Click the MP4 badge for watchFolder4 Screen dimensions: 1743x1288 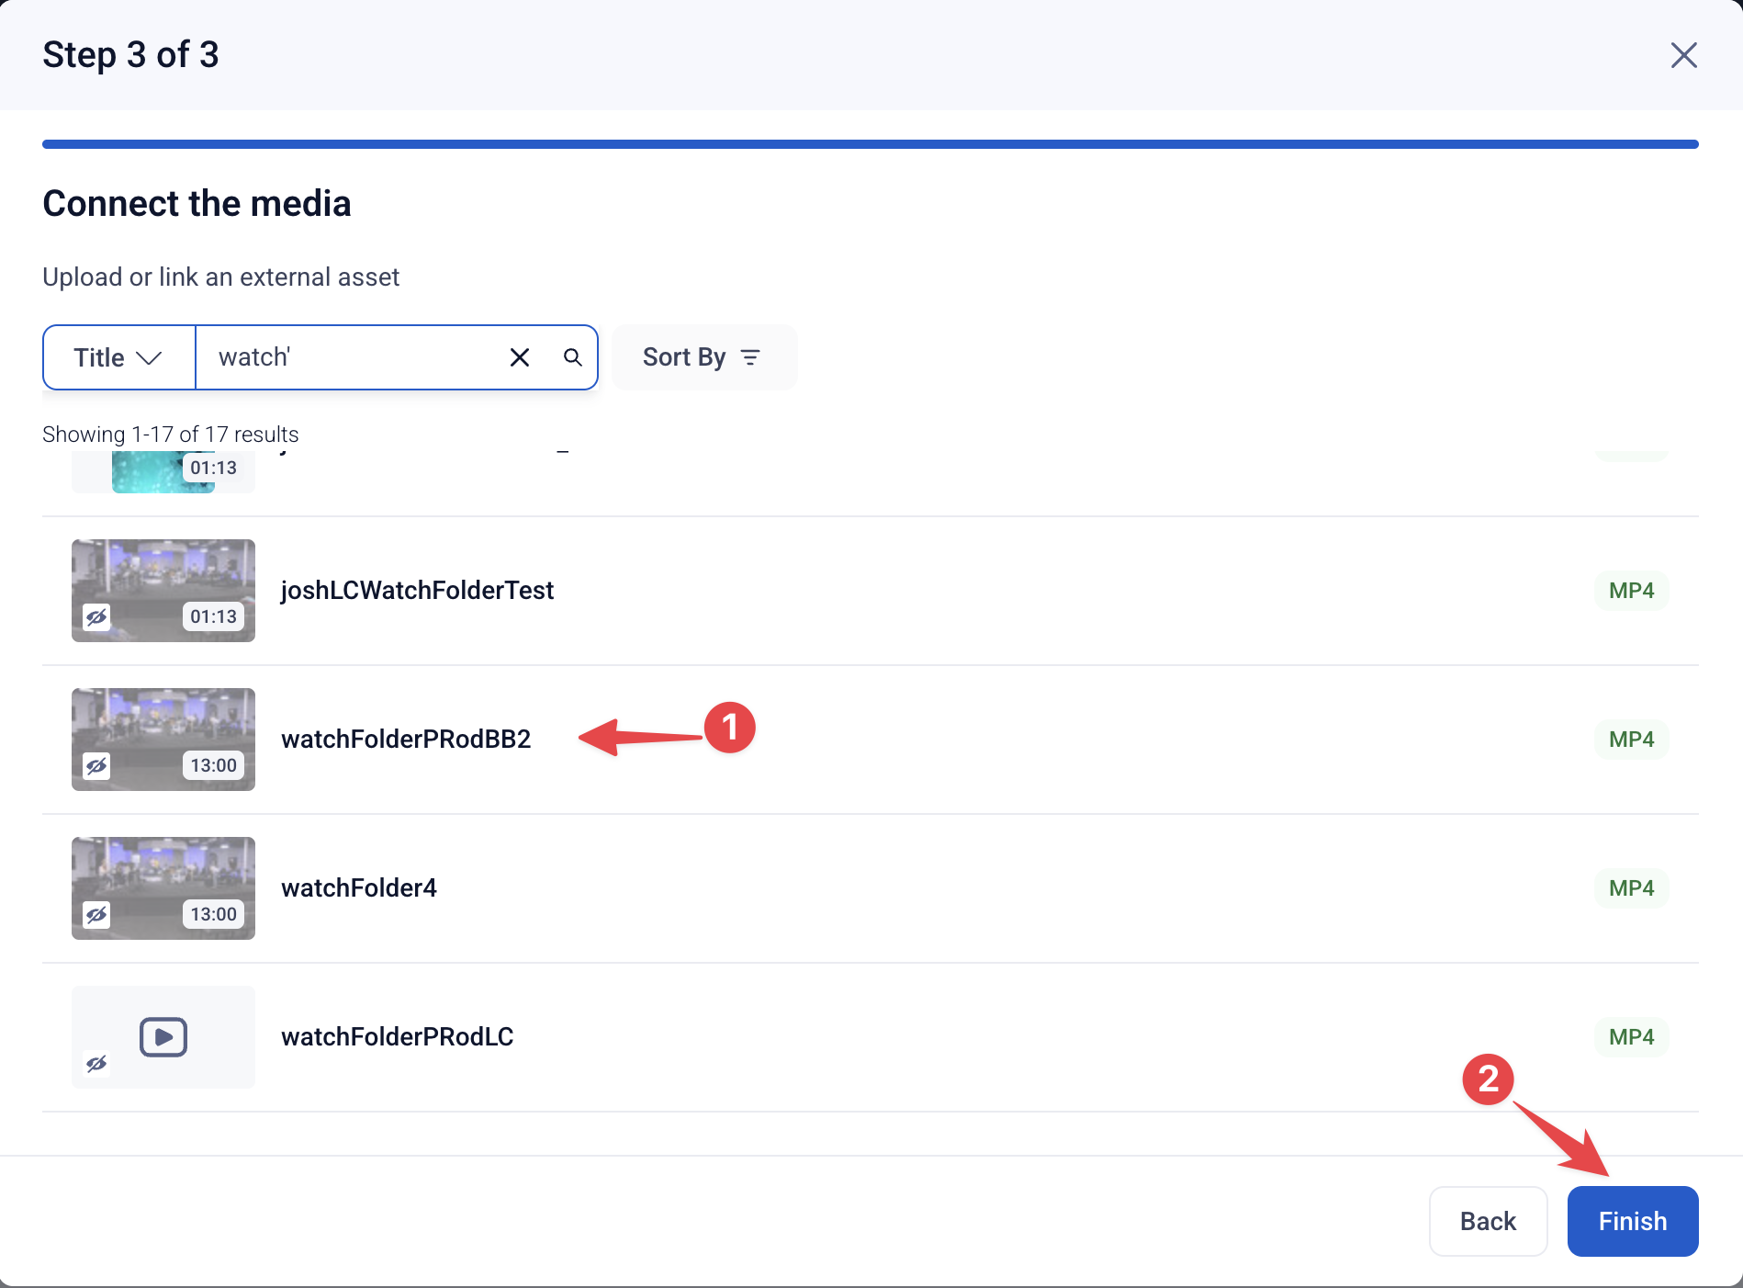coord(1632,888)
